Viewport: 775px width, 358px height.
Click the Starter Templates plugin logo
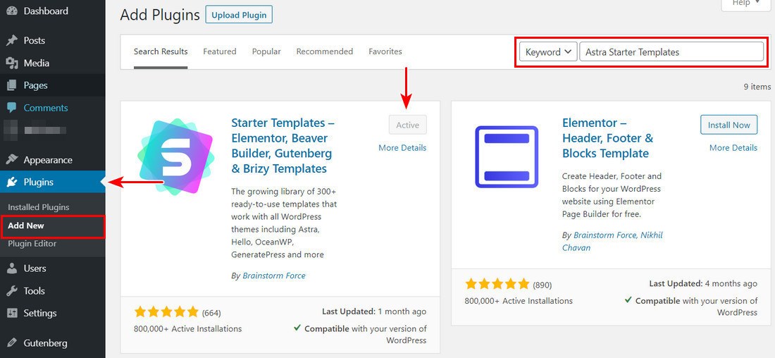[176, 156]
